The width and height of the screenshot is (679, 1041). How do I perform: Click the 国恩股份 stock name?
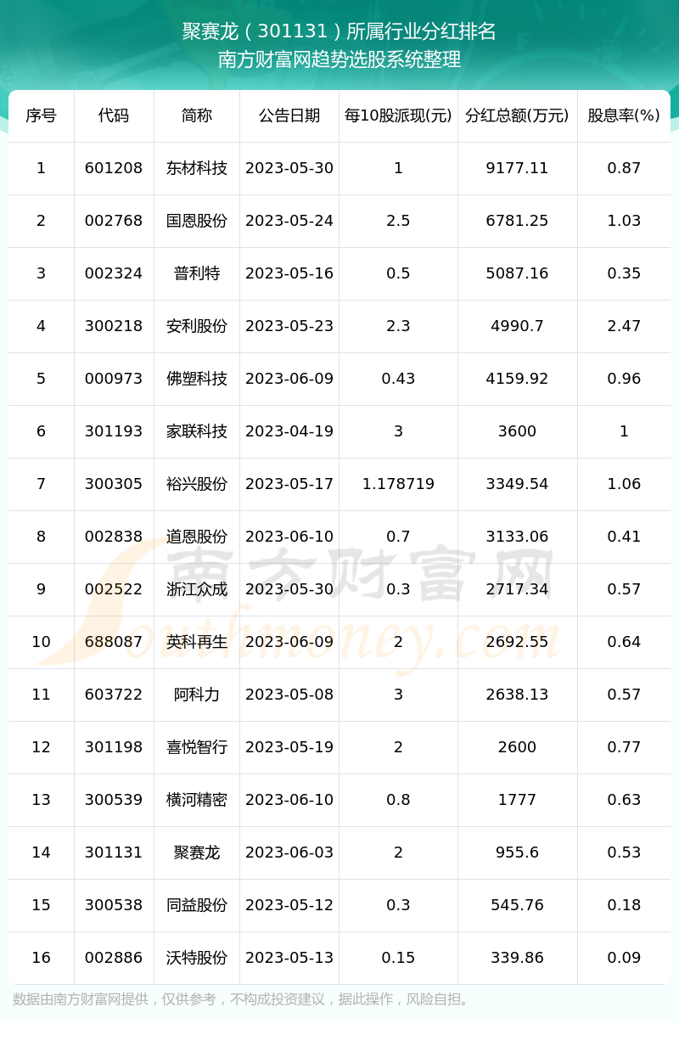(x=197, y=221)
